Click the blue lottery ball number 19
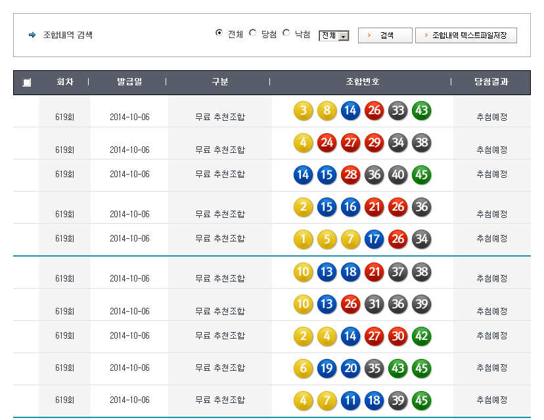 coord(327,368)
